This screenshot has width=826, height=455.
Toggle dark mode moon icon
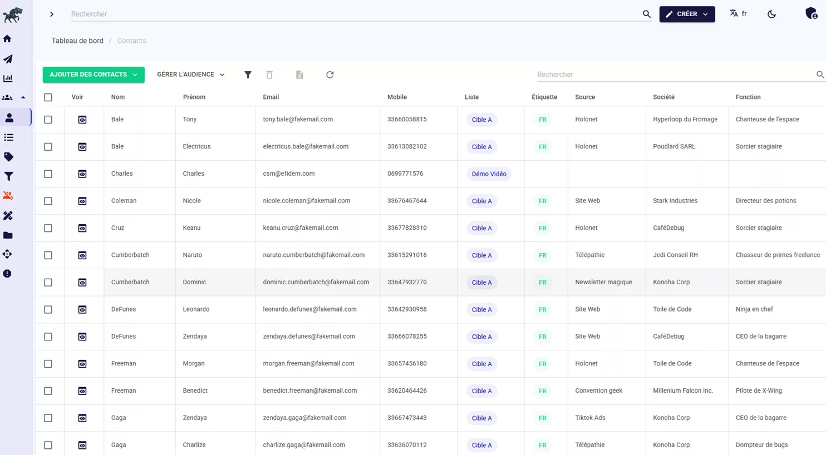(x=771, y=14)
